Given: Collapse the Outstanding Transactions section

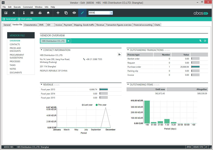Looking at the screenshot, I should (x=128, y=50).
